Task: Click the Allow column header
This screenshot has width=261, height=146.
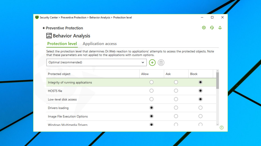Action: pyautogui.click(x=152, y=74)
